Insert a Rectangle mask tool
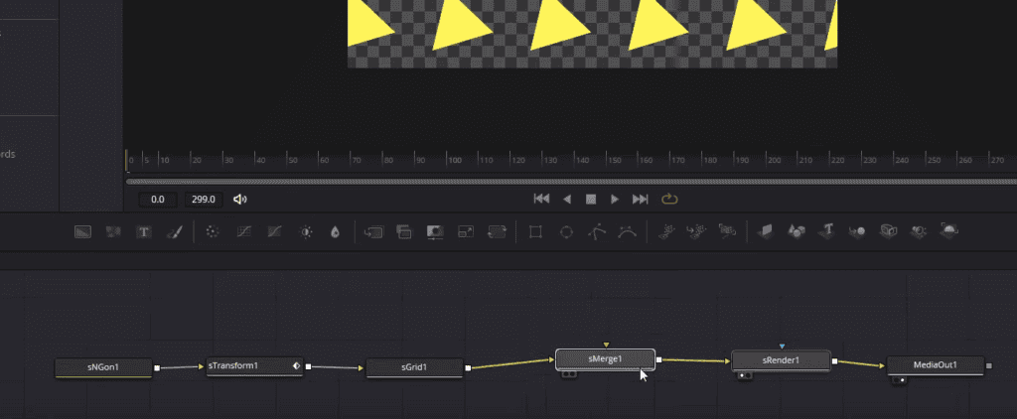The width and height of the screenshot is (1017, 419). click(x=535, y=231)
